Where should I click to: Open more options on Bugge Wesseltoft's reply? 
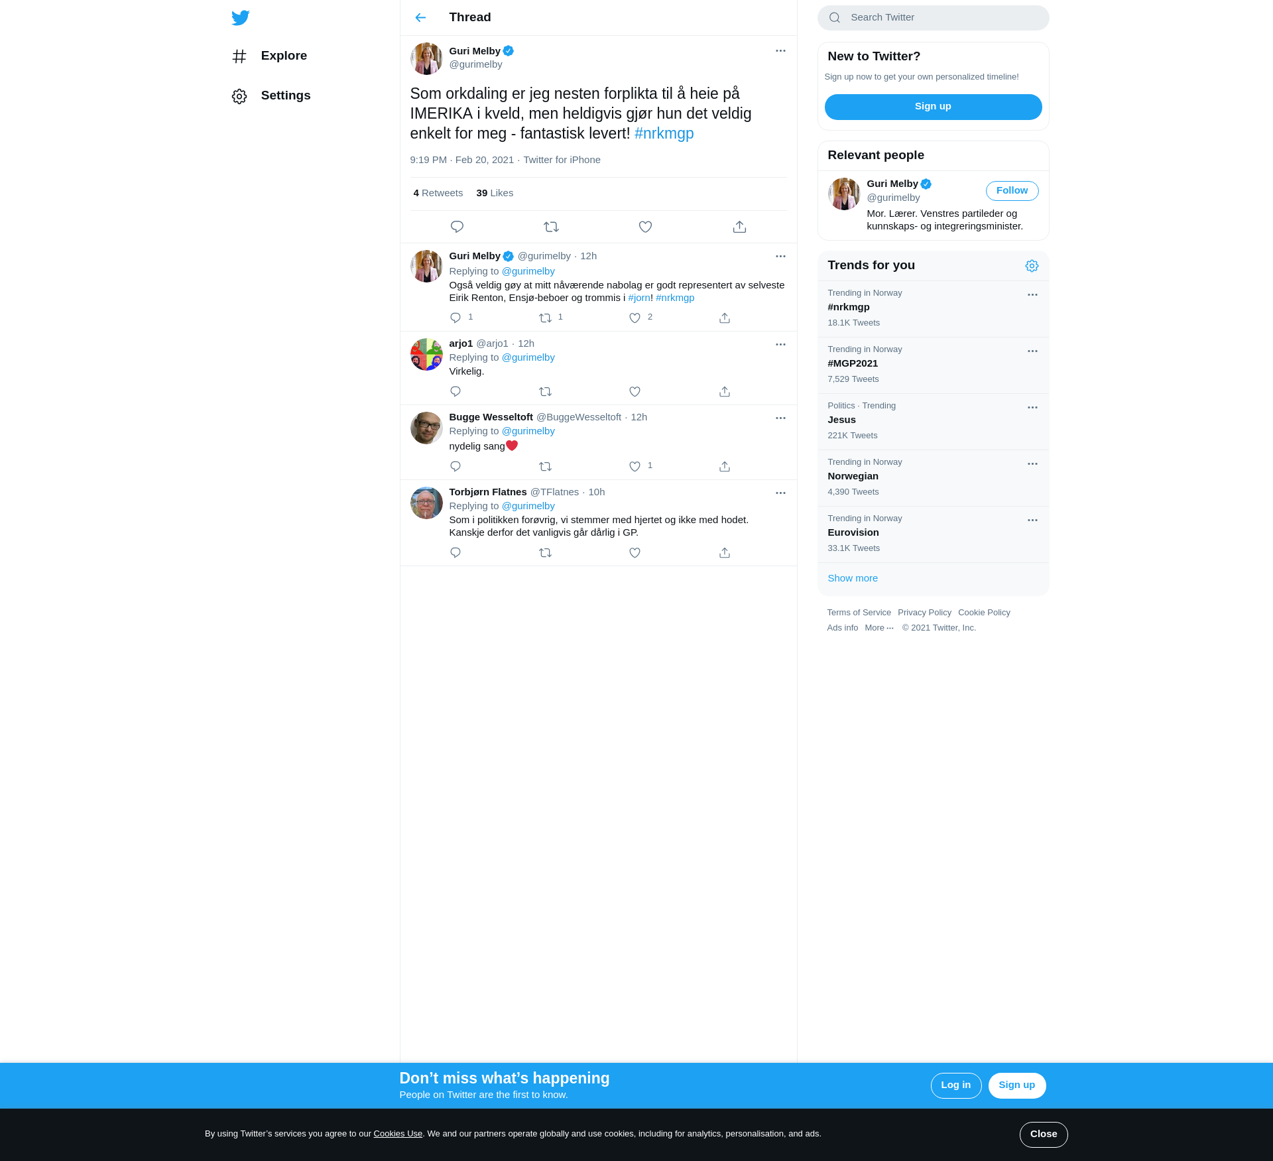click(x=780, y=418)
